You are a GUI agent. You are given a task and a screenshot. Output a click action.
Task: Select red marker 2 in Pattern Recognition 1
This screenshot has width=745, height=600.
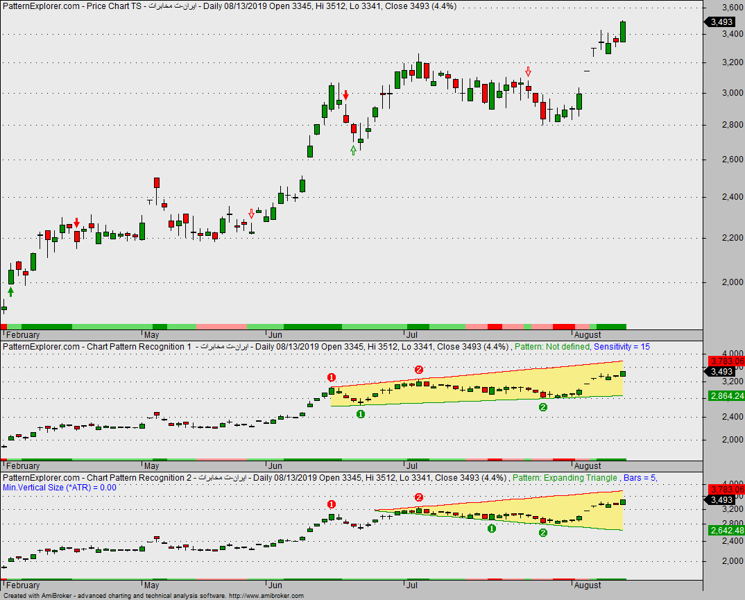[x=418, y=370]
